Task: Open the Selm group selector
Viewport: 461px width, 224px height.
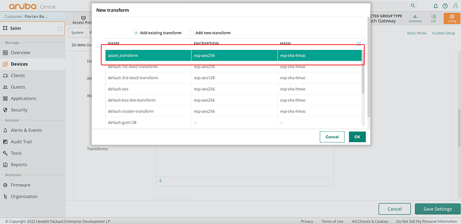Action: click(32, 28)
